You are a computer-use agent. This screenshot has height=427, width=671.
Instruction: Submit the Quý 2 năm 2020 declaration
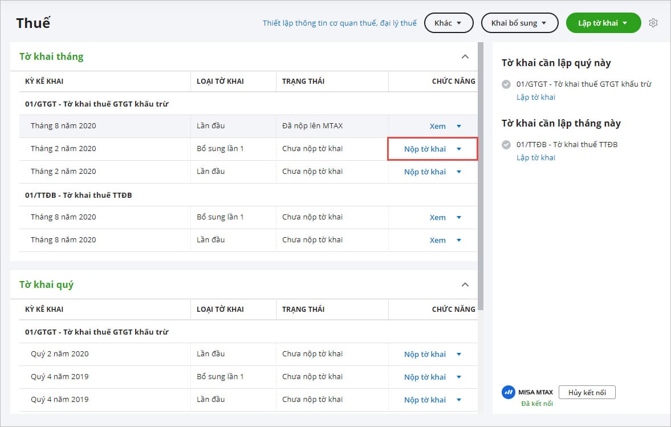425,354
